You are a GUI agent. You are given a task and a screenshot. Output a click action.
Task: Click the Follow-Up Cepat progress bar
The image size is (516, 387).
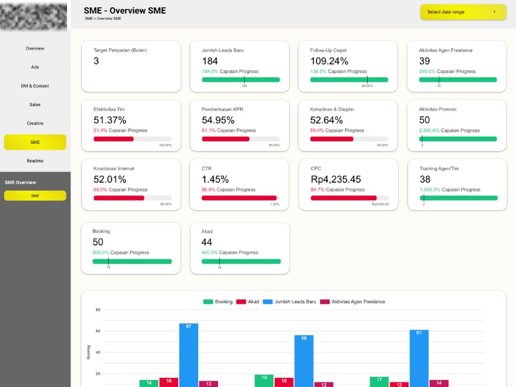(349, 79)
